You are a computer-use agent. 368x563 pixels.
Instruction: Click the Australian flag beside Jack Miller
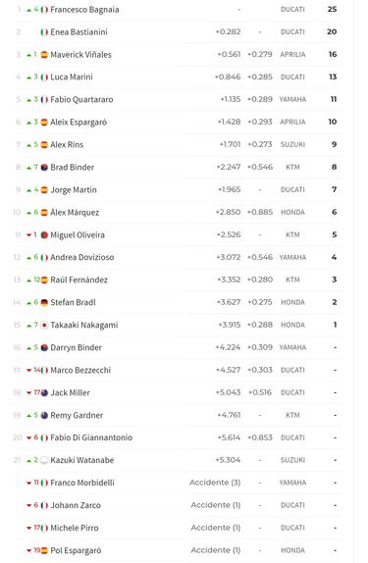(x=44, y=392)
